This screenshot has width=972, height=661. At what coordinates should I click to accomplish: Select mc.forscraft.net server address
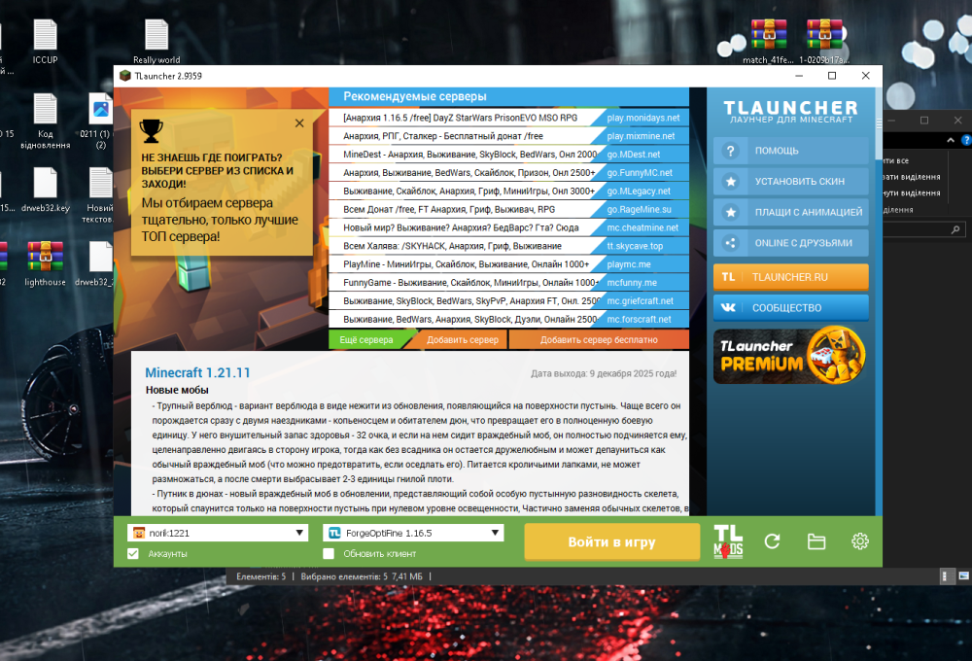point(640,320)
